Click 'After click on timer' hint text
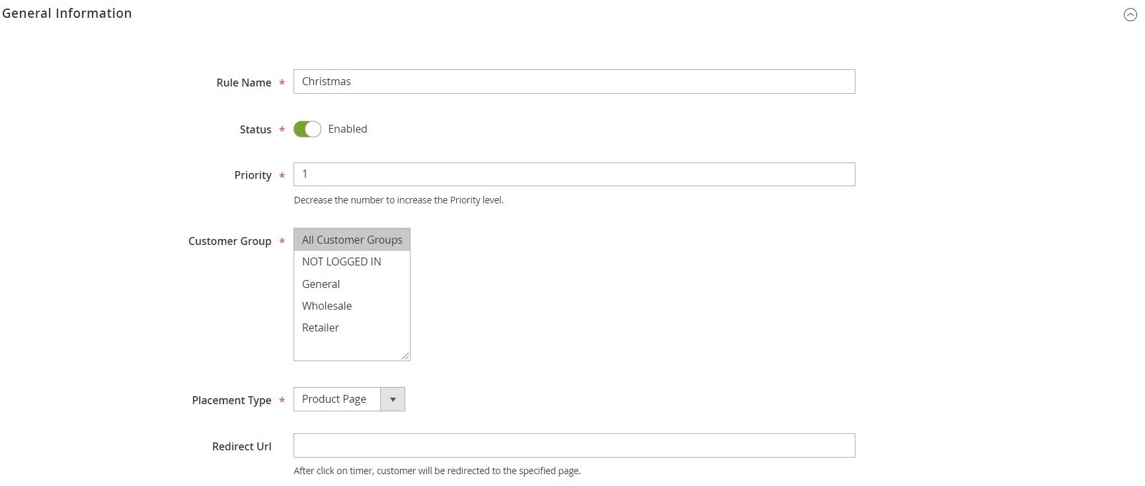This screenshot has width=1145, height=486. (437, 471)
